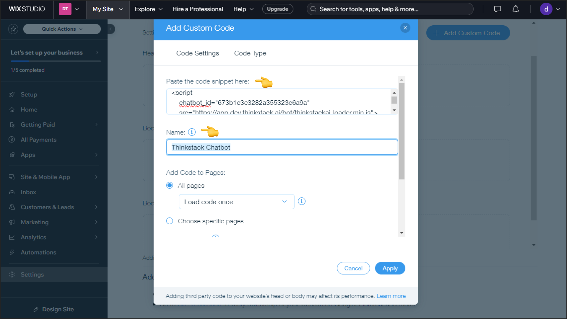567x319 pixels.
Task: Click the Wix Studio logo icon
Action: [26, 9]
